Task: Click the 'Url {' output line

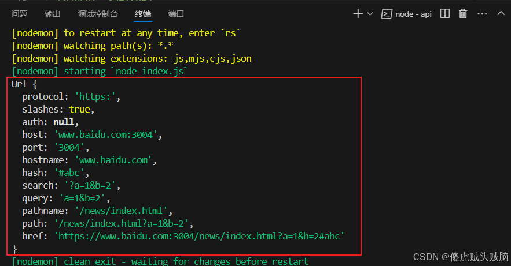Action: [25, 84]
